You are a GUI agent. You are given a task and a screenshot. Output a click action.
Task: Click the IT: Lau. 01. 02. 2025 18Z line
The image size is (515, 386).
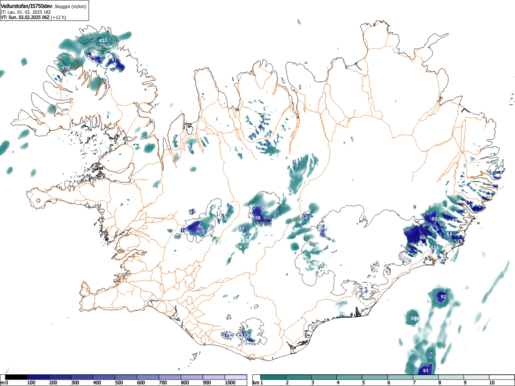(x=25, y=12)
